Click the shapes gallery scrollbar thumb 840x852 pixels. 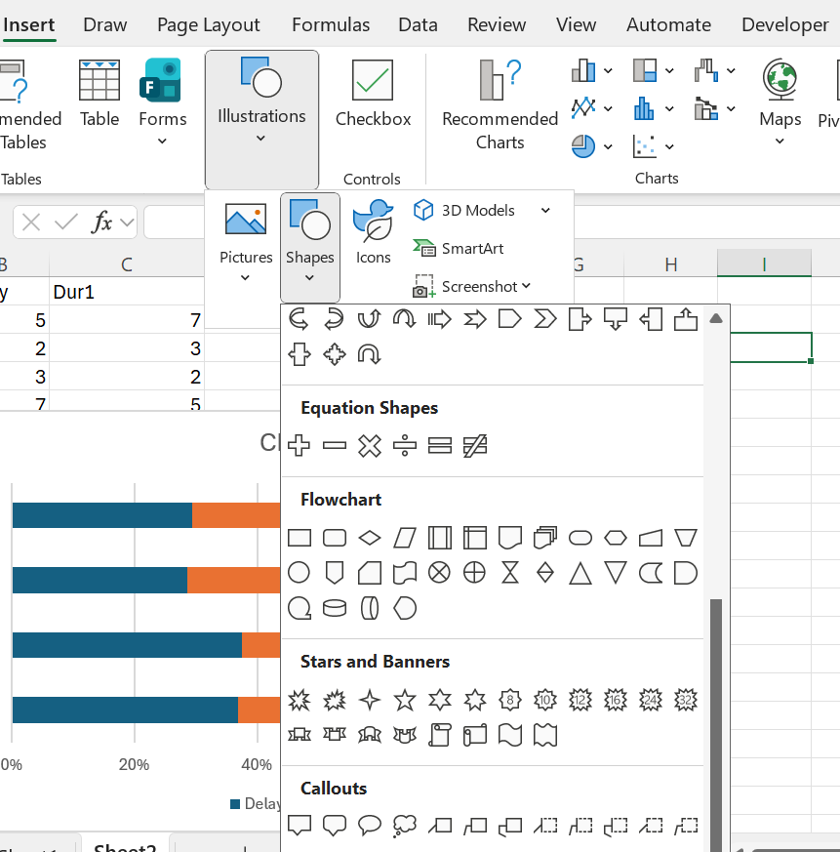click(716, 725)
